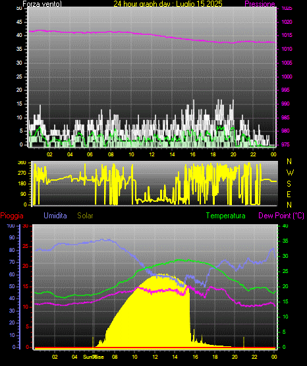Viewport: 307px width, 366px height.
Task: Click the green 'Temperatura' legend label
Action: 226,216
